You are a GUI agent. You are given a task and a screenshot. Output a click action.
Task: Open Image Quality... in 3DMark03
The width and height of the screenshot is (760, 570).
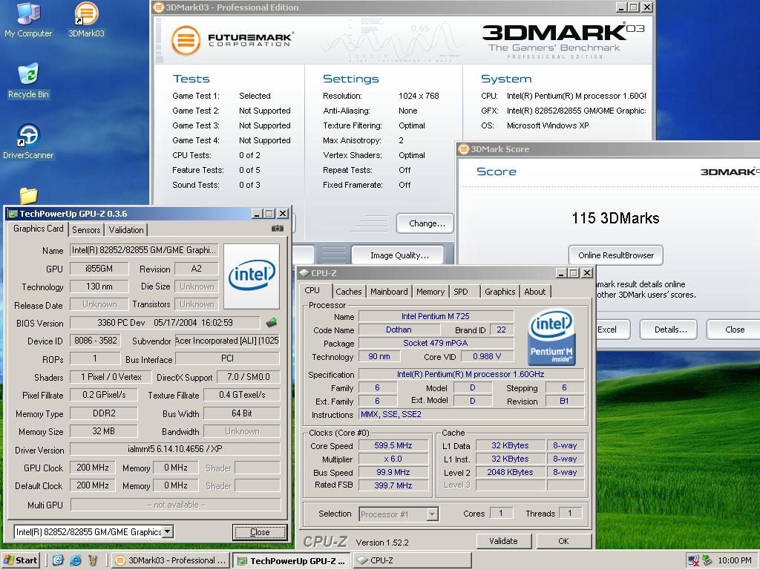tap(398, 255)
